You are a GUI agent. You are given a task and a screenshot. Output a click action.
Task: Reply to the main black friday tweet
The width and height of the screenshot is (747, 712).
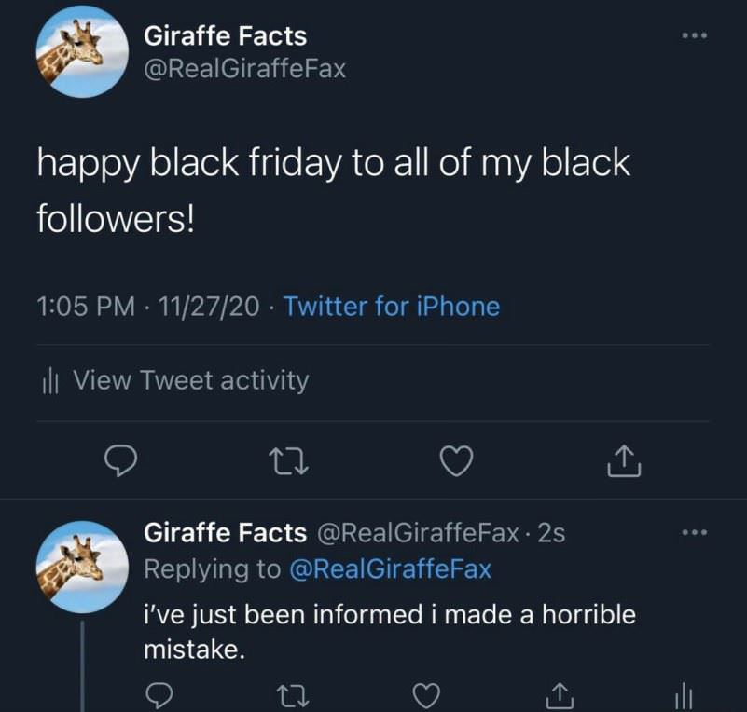pyautogui.click(x=119, y=459)
